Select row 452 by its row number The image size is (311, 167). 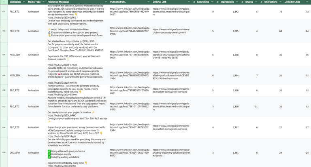pos(4,12)
